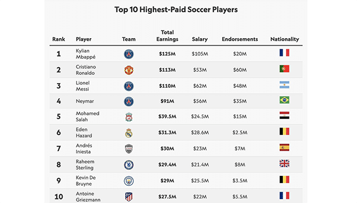This screenshot has height=203, width=357.
Task: Select the Total Earnings column header
Action: click(x=167, y=35)
